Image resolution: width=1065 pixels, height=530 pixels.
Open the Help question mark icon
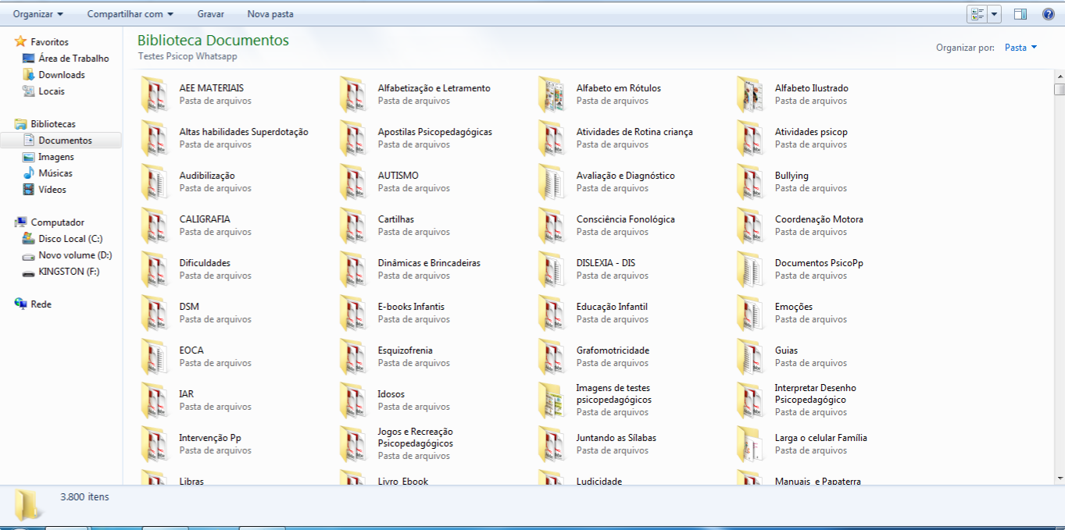click(x=1048, y=14)
